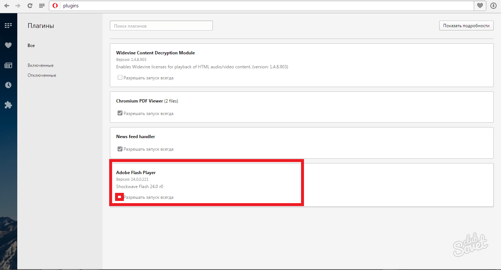Open Speed Dial in the left sidebar
This screenshot has height=270, width=501.
(8, 26)
